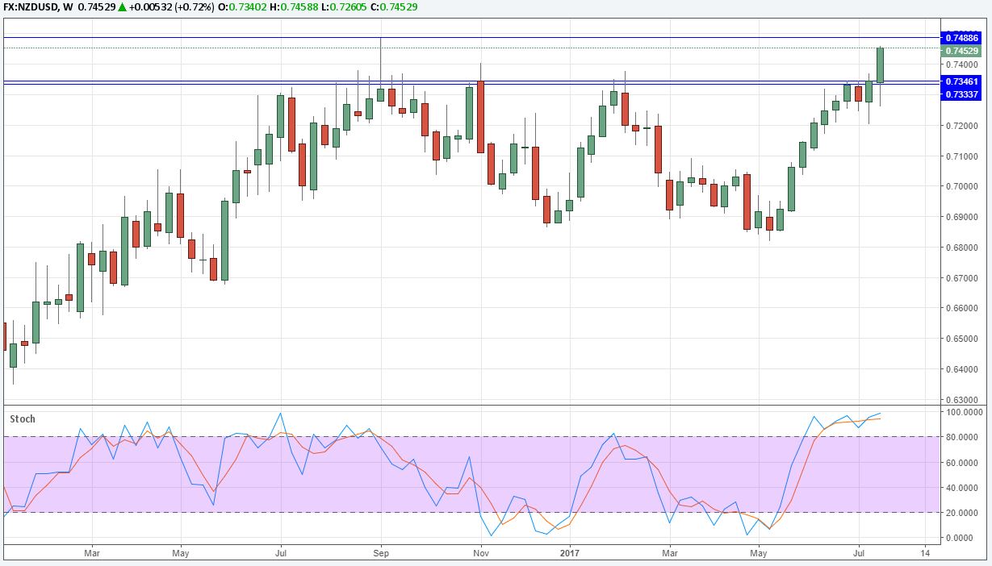Select the Stoch indicator label
Screen dimensions: 992x566
coord(23,419)
